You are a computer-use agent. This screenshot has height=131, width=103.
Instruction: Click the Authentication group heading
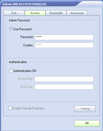tap(18, 62)
